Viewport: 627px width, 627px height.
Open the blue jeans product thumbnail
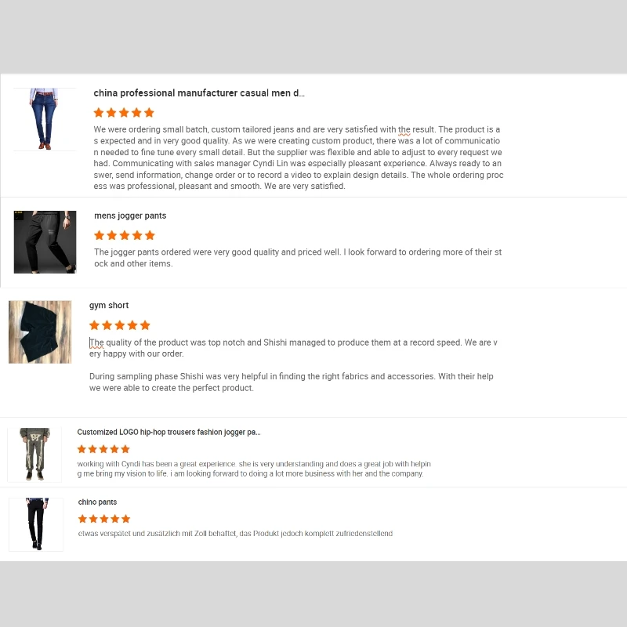tap(45, 119)
